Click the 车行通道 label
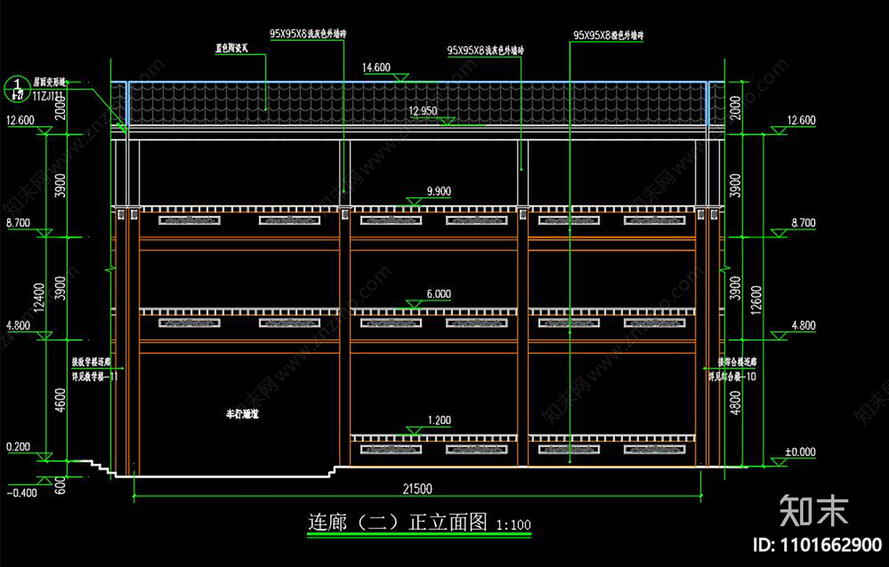Viewport: 889px width, 567px height. click(x=242, y=414)
